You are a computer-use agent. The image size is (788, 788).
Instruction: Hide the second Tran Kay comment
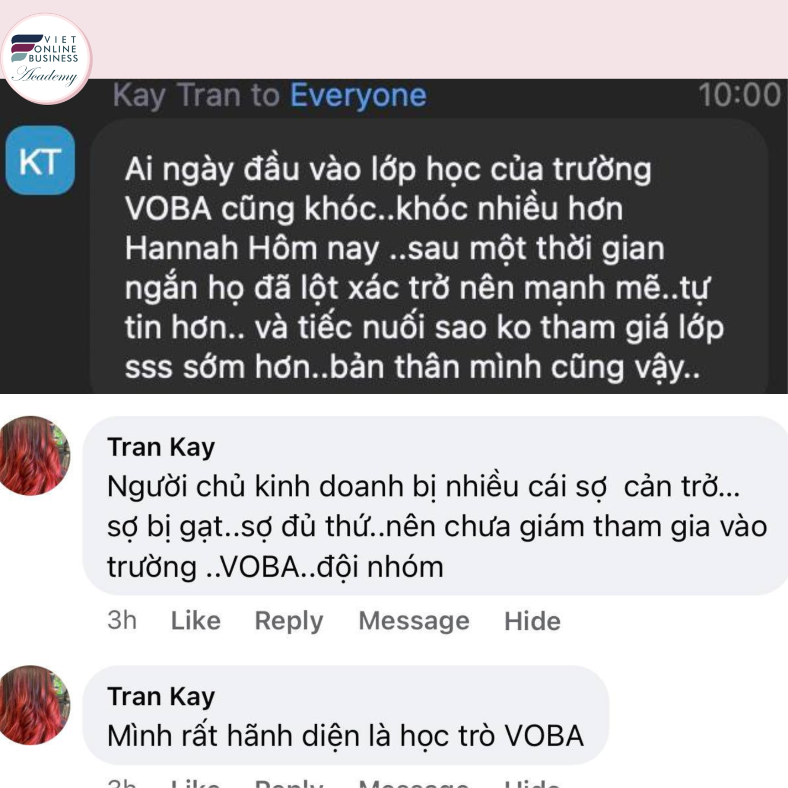point(532,784)
